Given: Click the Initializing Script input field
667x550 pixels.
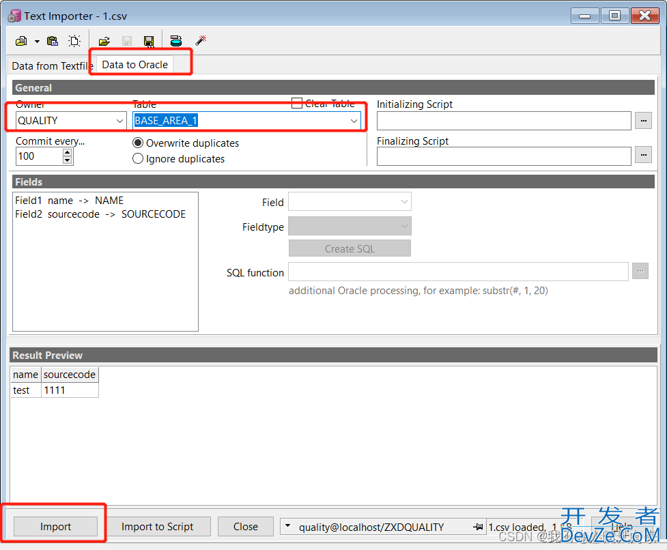Looking at the screenshot, I should (x=504, y=121).
